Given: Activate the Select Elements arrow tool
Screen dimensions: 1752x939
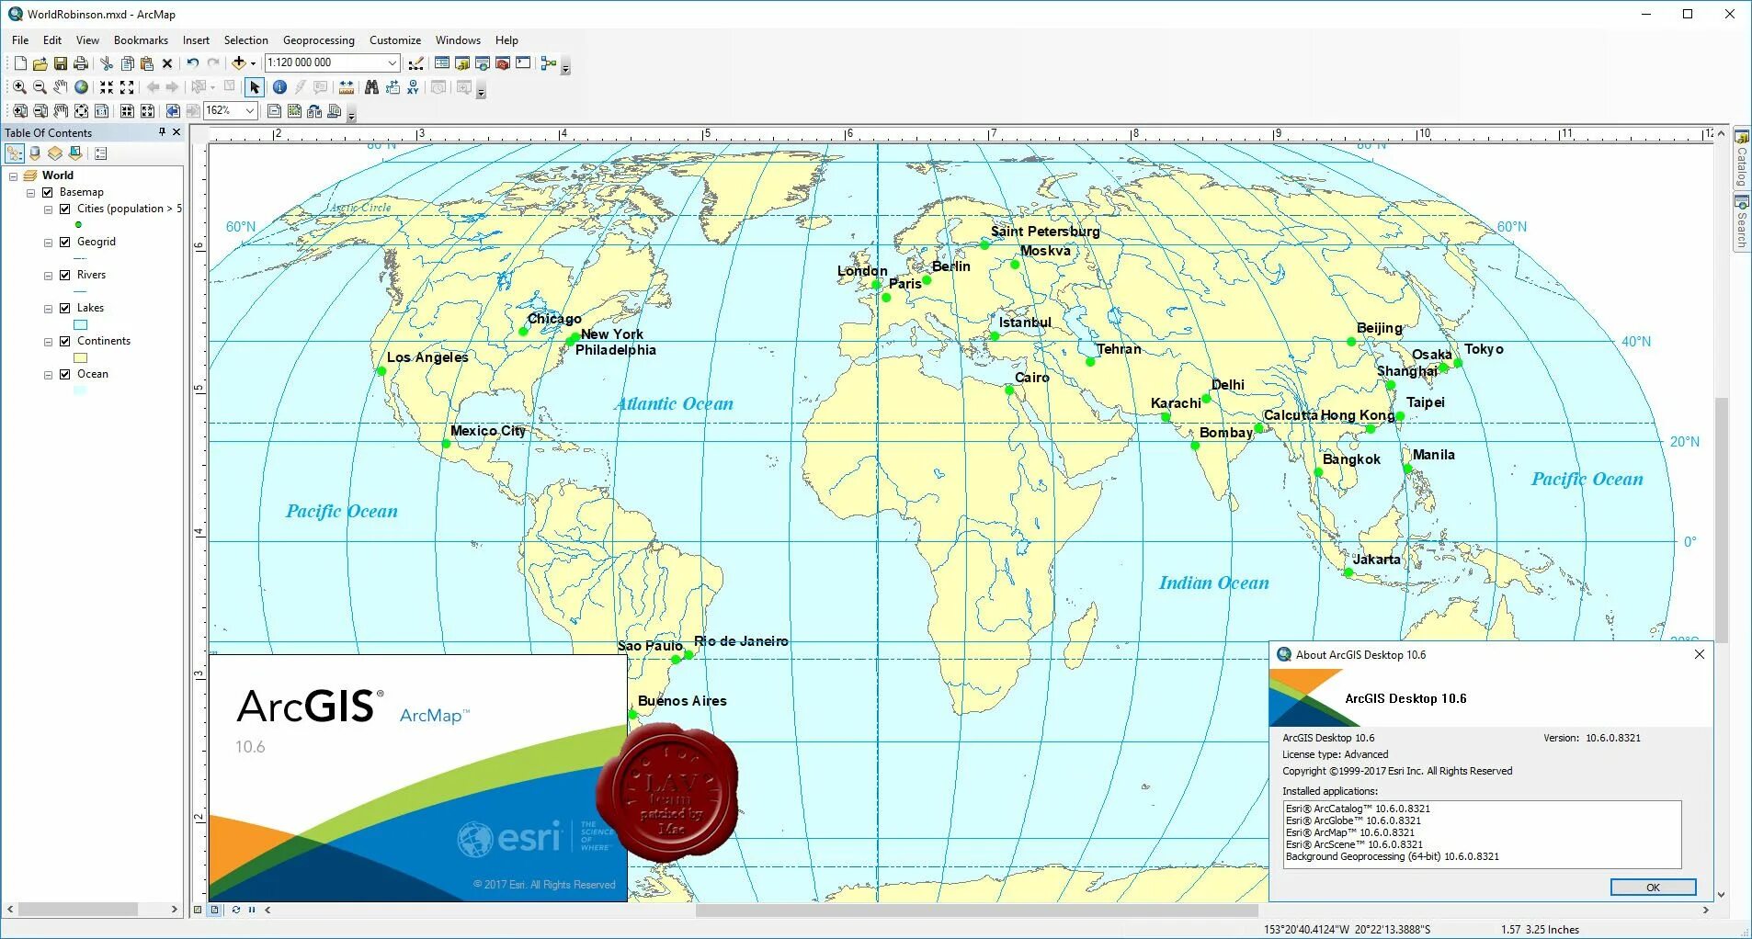Looking at the screenshot, I should [255, 87].
